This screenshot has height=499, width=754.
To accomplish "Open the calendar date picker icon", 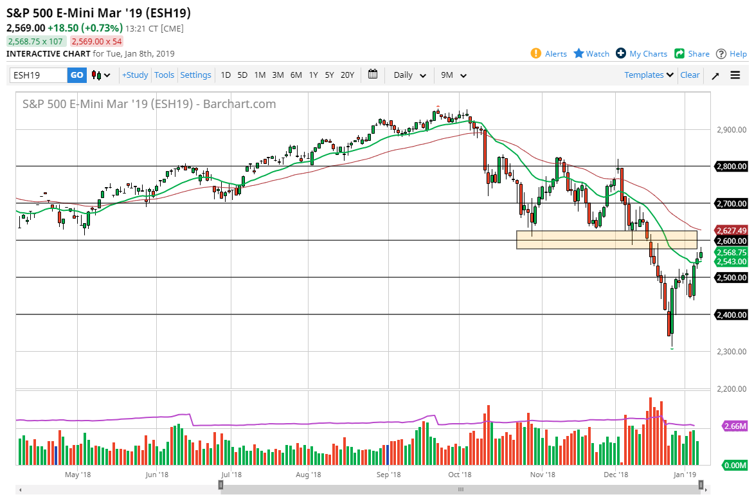I will coord(372,75).
